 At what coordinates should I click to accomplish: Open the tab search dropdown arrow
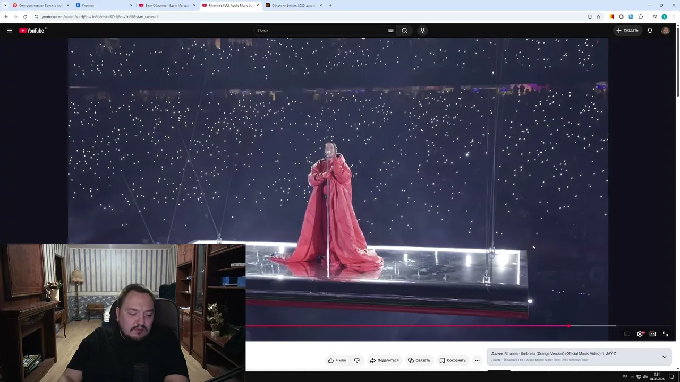(5, 5)
